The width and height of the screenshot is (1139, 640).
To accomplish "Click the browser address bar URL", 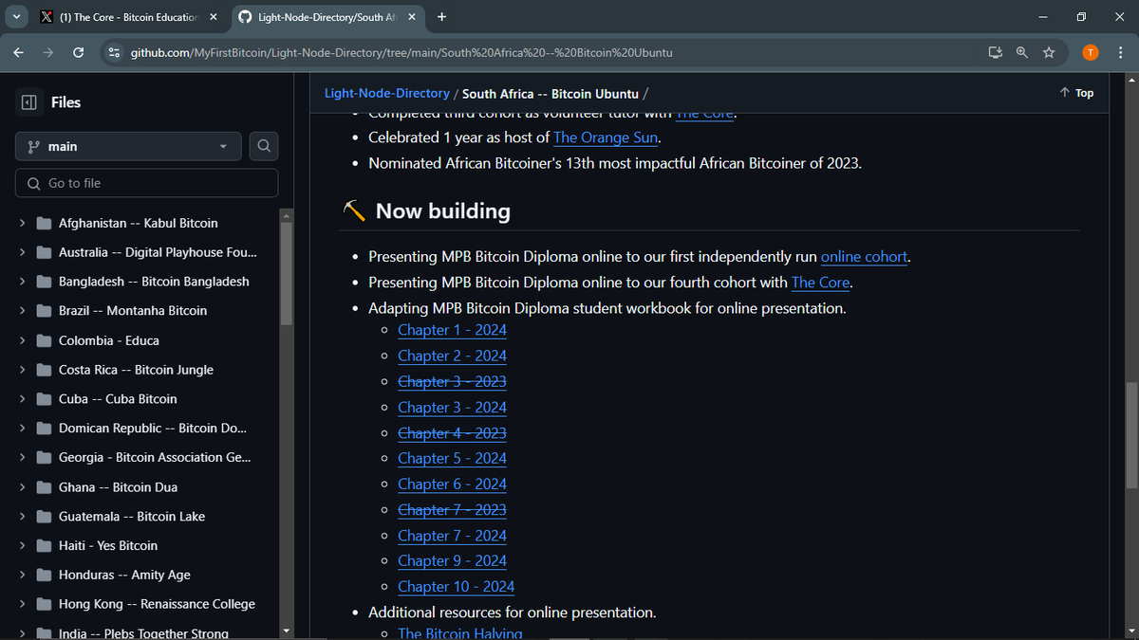I will 401,52.
